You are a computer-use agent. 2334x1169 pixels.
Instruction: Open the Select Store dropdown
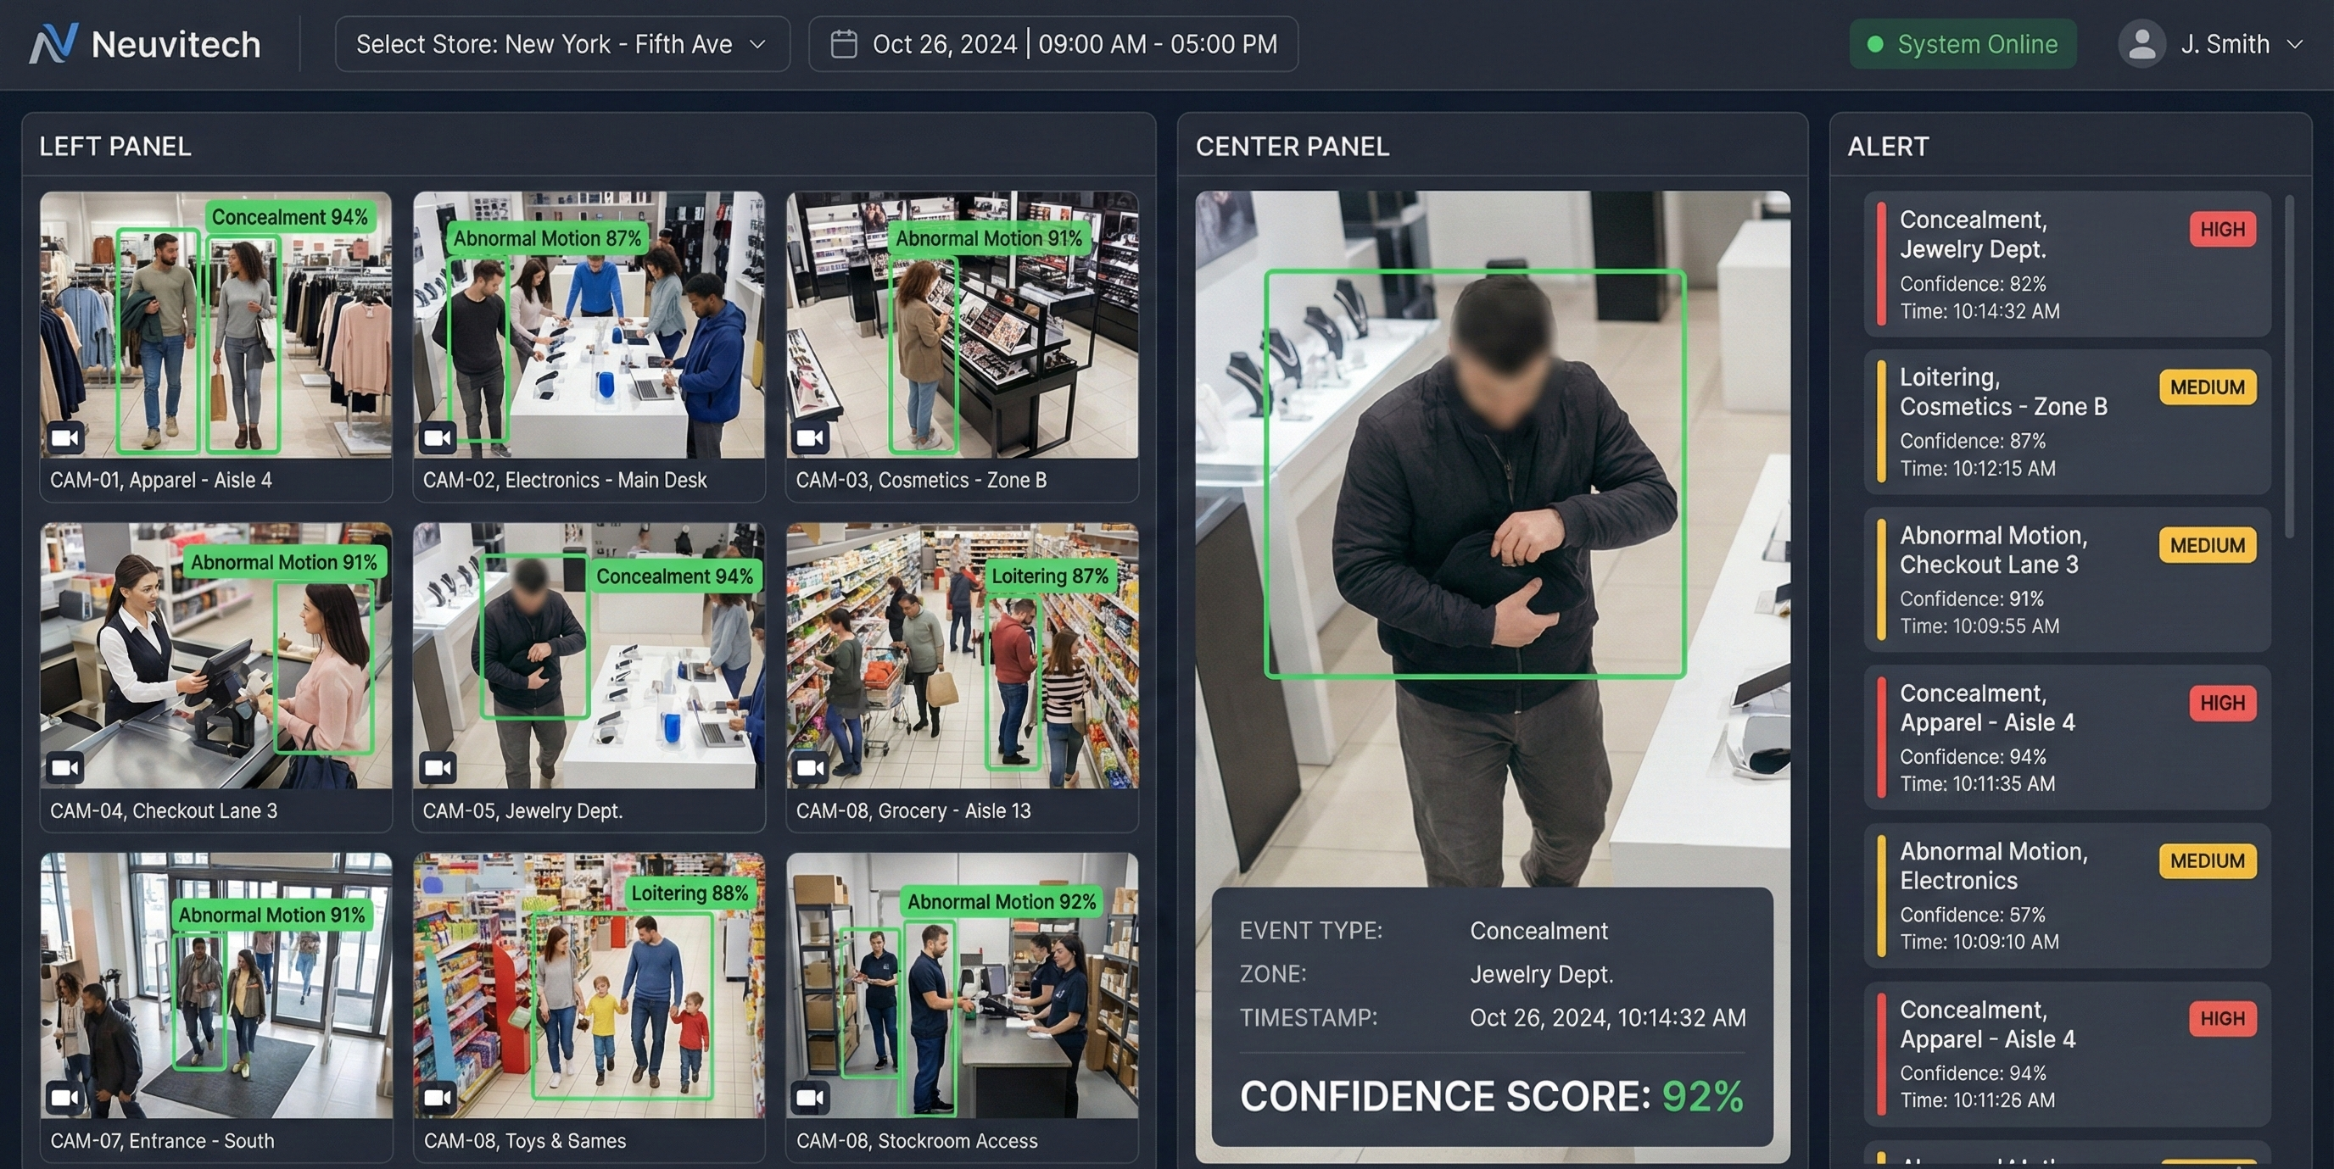coord(559,43)
